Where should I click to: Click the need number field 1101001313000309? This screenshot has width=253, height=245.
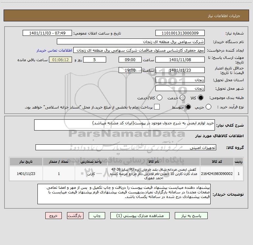click(180, 33)
